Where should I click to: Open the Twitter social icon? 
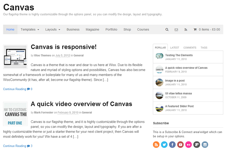(x=164, y=145)
